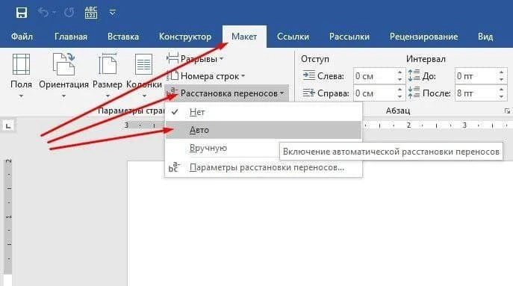Click the Колонки columns icon
This screenshot has height=286, width=513.
pos(143,64)
